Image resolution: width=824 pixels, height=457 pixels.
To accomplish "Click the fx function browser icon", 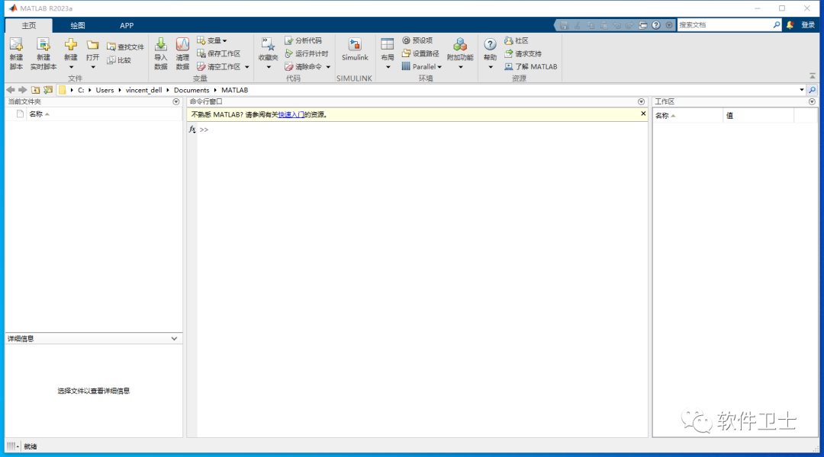I will [192, 129].
